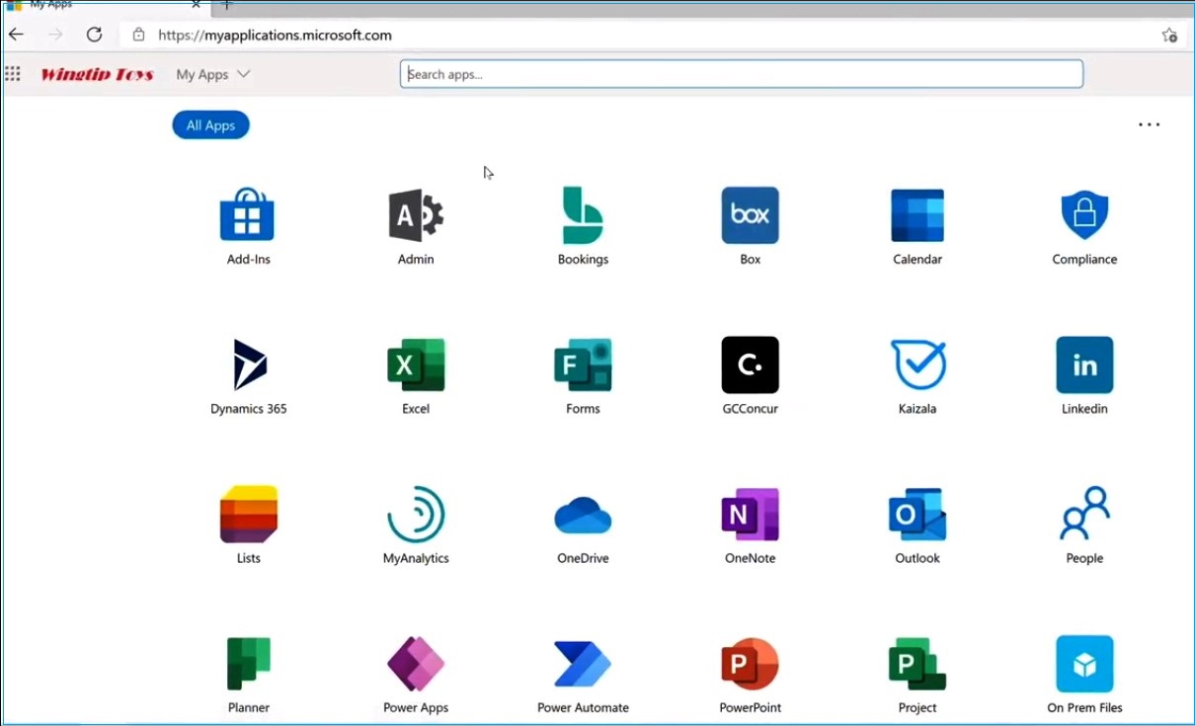Open the Linkedin app

point(1084,375)
